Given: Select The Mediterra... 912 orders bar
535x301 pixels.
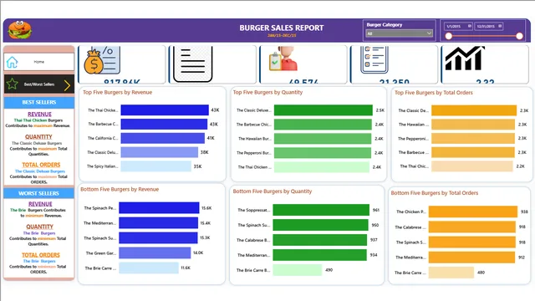Looking at the screenshot, I should pyautogui.click(x=471, y=258).
